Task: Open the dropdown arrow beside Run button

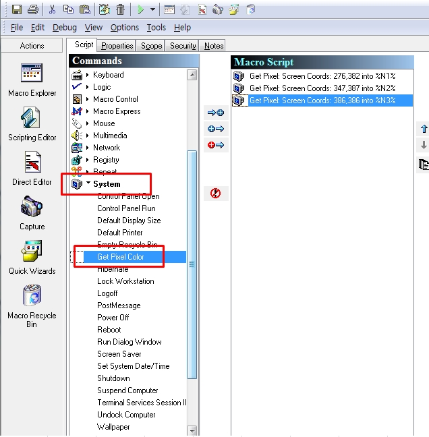Action: [153, 9]
